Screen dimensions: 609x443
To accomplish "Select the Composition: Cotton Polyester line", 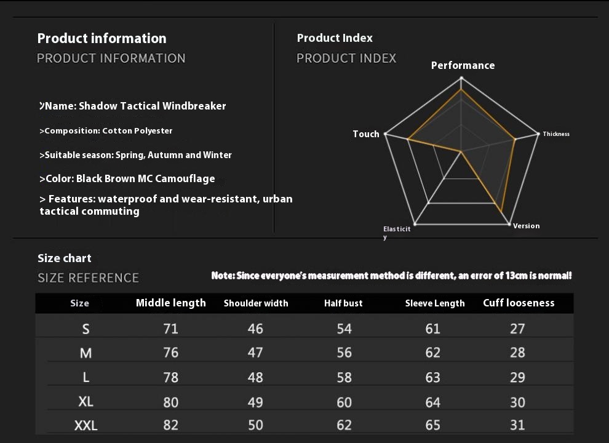I will [x=106, y=130].
